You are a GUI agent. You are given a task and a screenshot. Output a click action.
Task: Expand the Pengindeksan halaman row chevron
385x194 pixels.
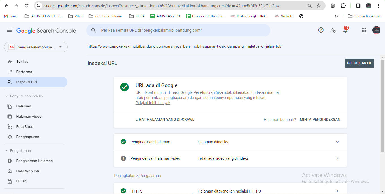[x=337, y=142]
